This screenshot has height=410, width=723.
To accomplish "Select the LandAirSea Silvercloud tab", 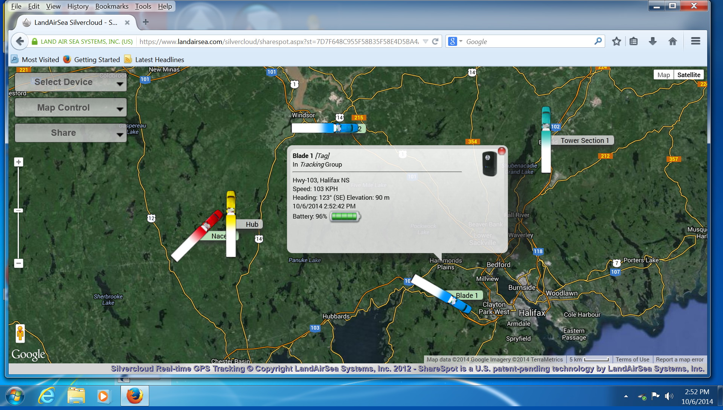I will (75, 23).
